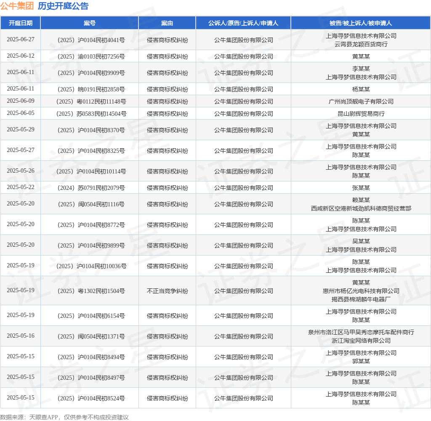Select the 案号 column header
This screenshot has height=421, width=431.
90,23
